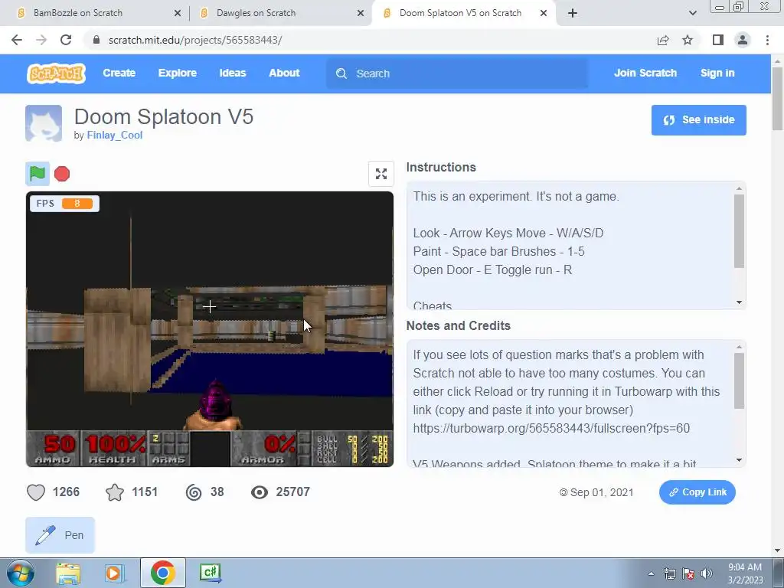Click the Scratch logo
This screenshot has width=784, height=588.
pos(56,73)
